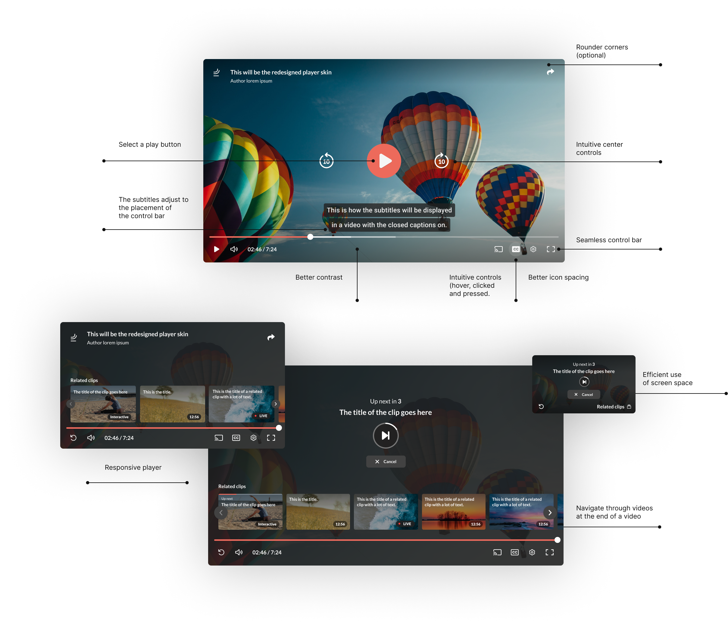Open cast icon in large end screen
728x627 pixels.
click(x=497, y=552)
